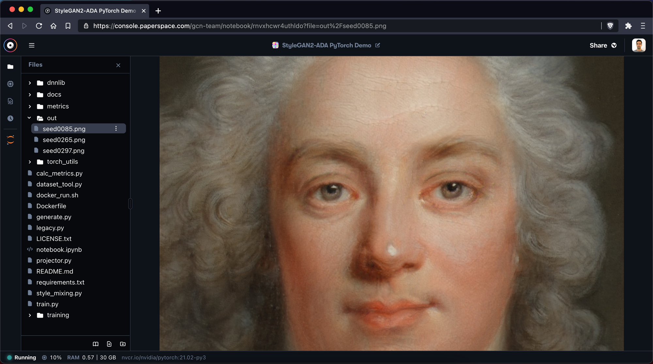
Task: Close the Files panel
Action: pyautogui.click(x=118, y=65)
